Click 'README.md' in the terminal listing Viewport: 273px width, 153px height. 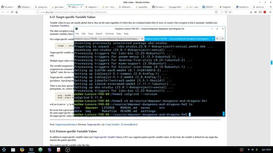[129, 111]
